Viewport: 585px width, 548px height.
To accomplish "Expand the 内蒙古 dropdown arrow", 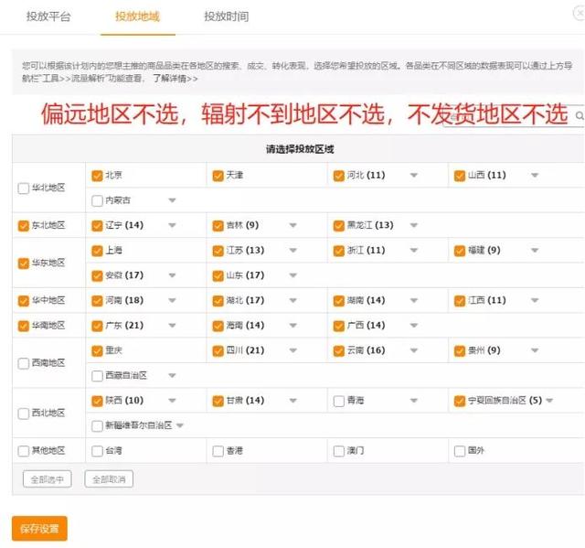I will pos(172,200).
